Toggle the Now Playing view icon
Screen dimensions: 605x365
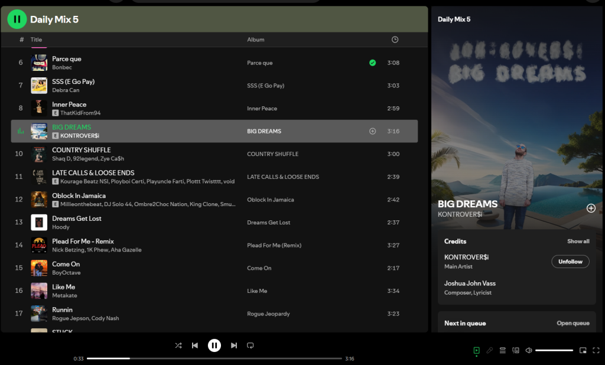coord(477,350)
